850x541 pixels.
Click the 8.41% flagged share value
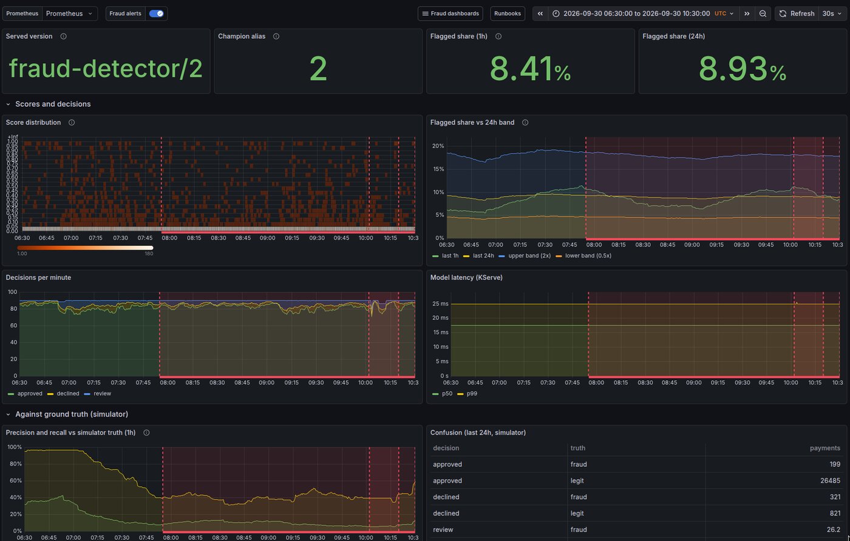(x=530, y=69)
